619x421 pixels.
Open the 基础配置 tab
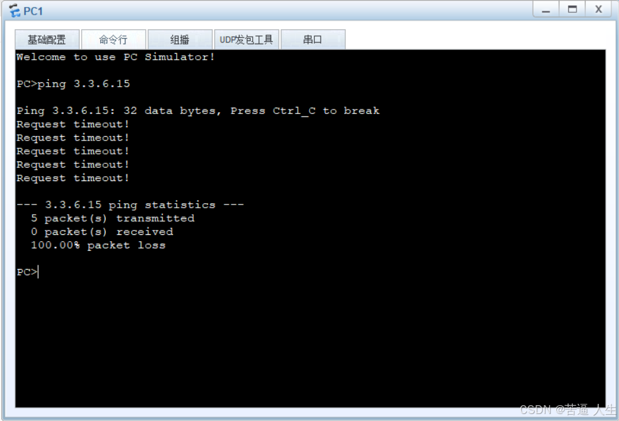pyautogui.click(x=47, y=39)
